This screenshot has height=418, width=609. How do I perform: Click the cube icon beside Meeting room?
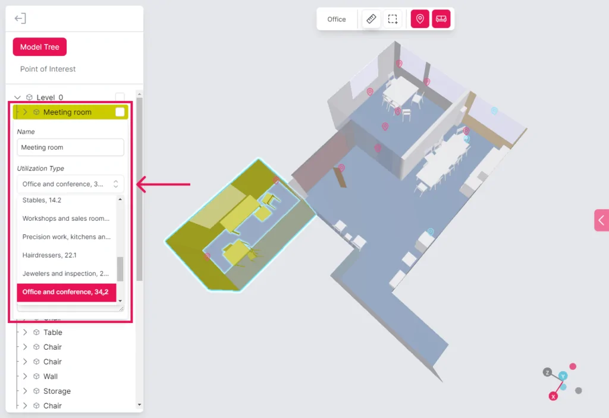[36, 112]
